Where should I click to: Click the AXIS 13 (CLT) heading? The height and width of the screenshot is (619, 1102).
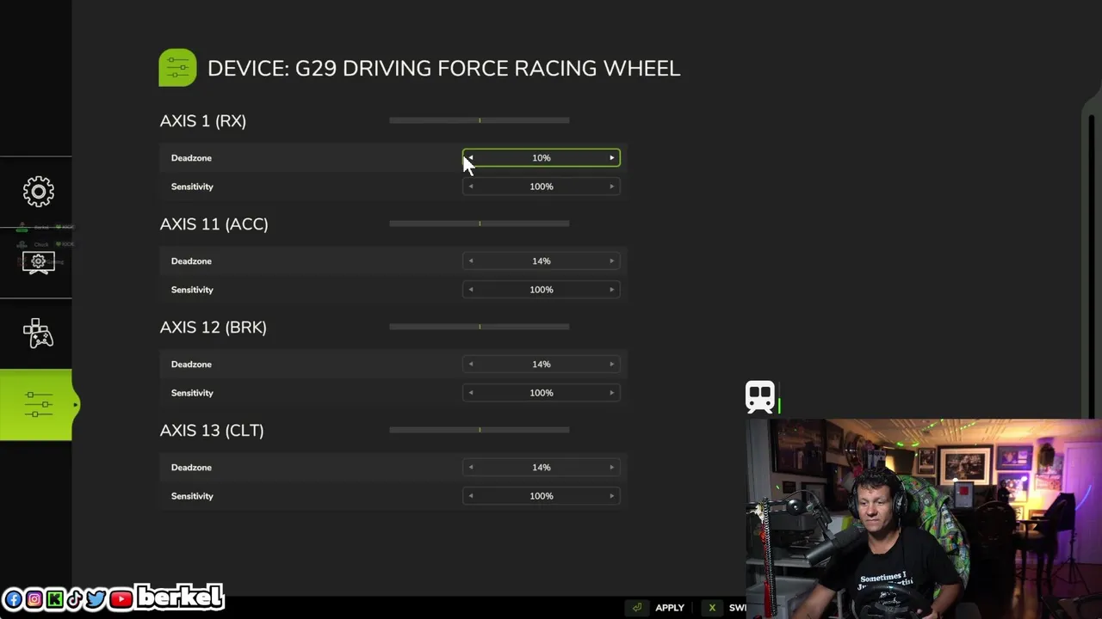(x=212, y=431)
